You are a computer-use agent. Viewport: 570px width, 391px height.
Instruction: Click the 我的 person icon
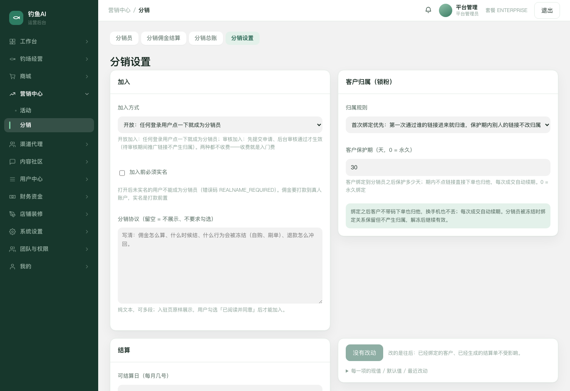pyautogui.click(x=12, y=267)
